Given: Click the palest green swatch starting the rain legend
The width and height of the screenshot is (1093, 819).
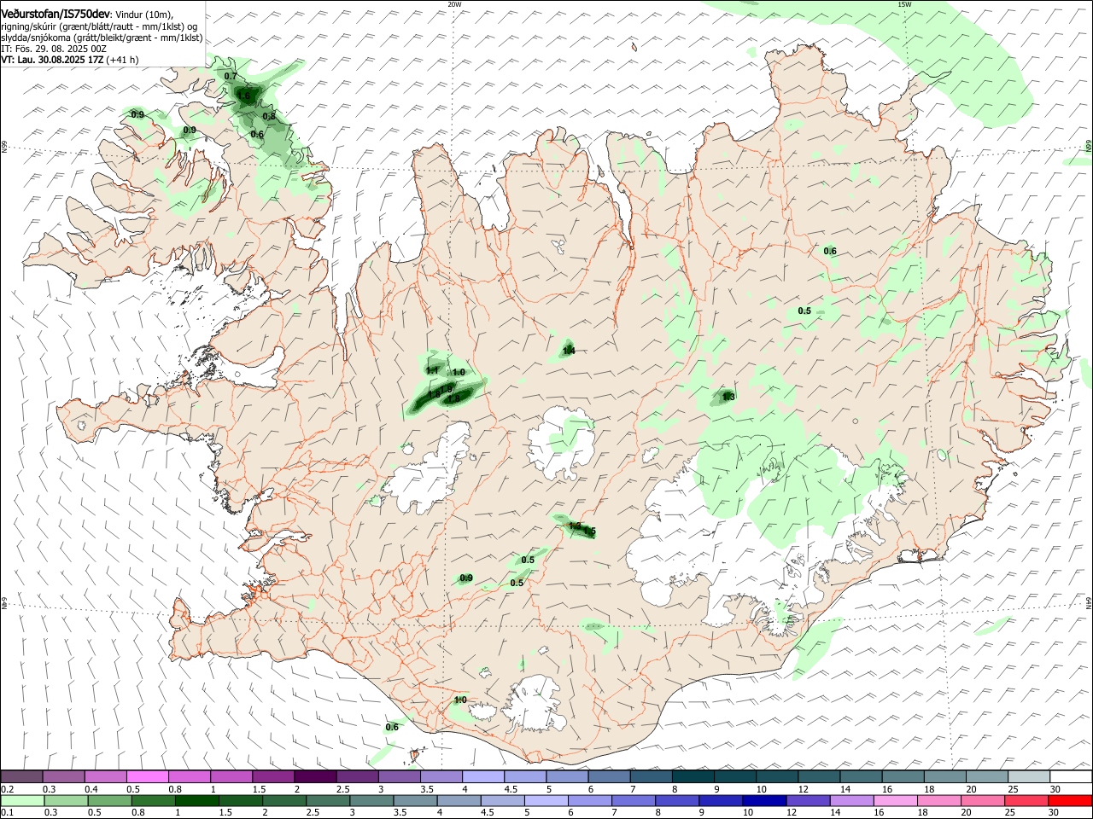Looking at the screenshot, I should tap(21, 800).
